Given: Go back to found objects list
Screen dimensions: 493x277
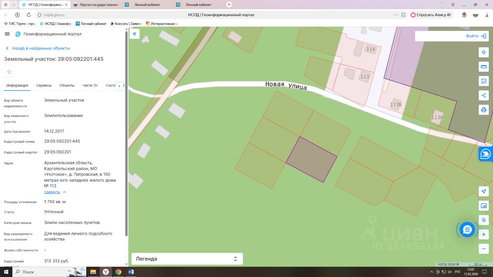Looking at the screenshot, I should [38, 48].
